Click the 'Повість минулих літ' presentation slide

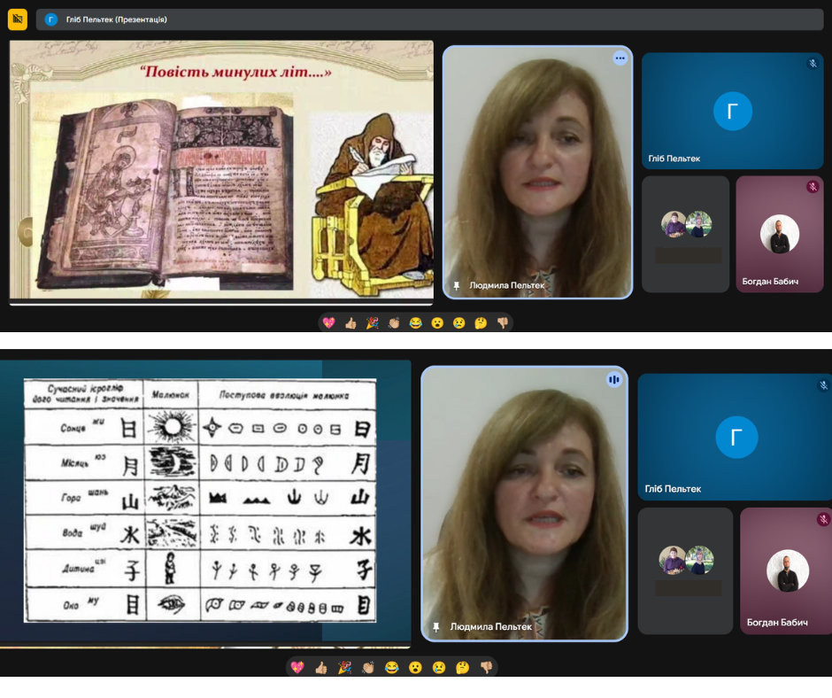coord(221,173)
